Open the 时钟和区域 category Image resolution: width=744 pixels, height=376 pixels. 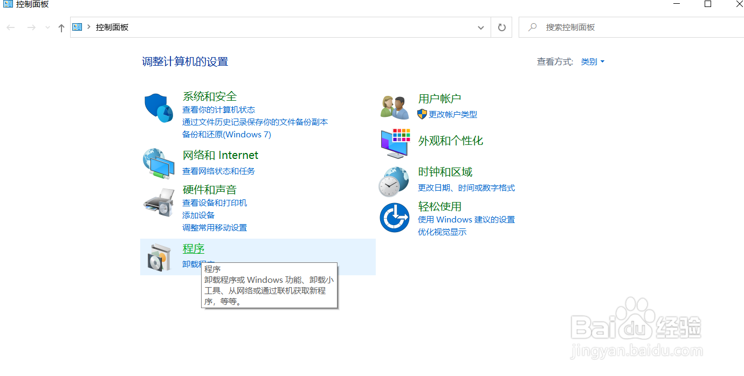point(445,172)
